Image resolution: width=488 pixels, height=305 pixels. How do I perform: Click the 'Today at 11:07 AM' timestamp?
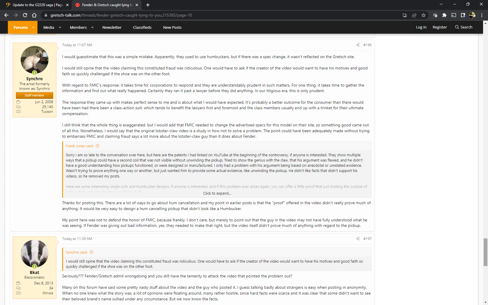click(x=77, y=45)
